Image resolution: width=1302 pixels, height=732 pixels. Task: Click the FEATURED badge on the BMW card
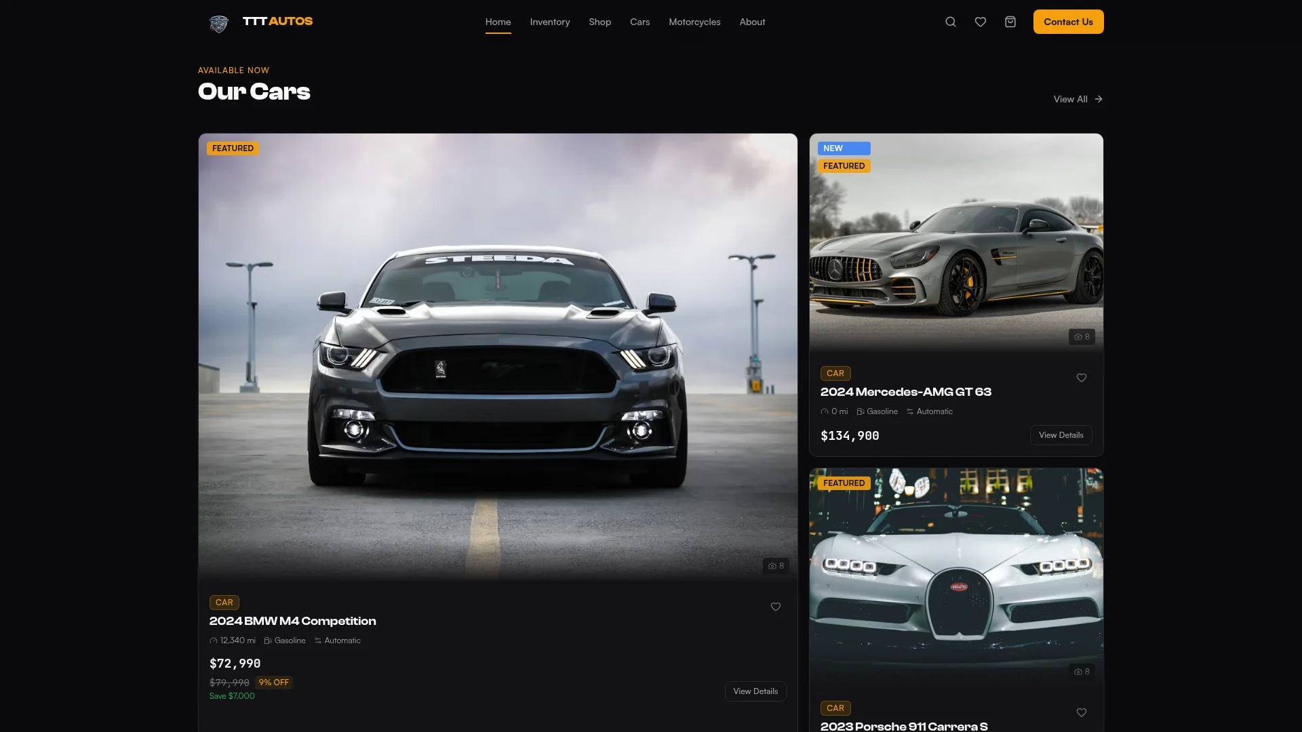point(233,148)
